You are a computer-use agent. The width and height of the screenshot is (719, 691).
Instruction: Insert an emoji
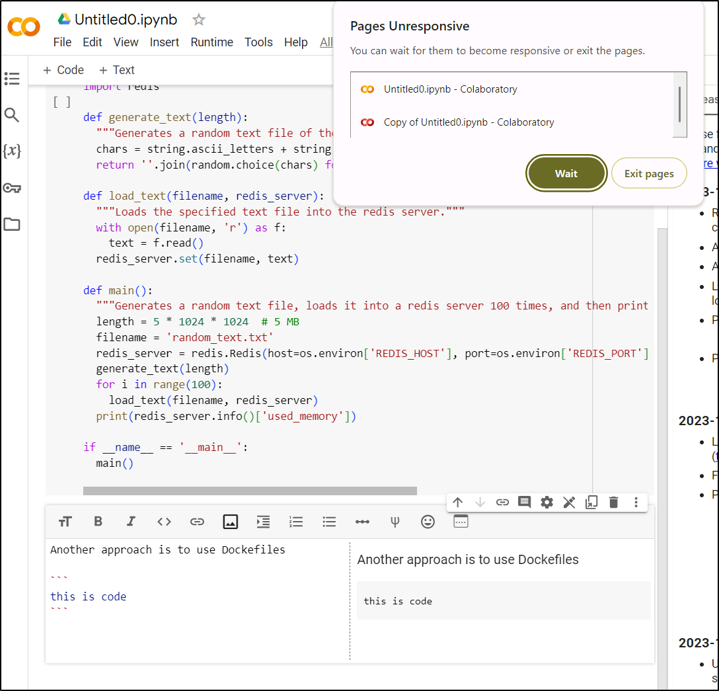pos(428,522)
